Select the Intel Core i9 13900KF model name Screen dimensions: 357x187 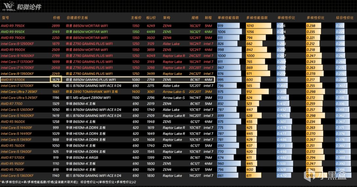(17, 74)
